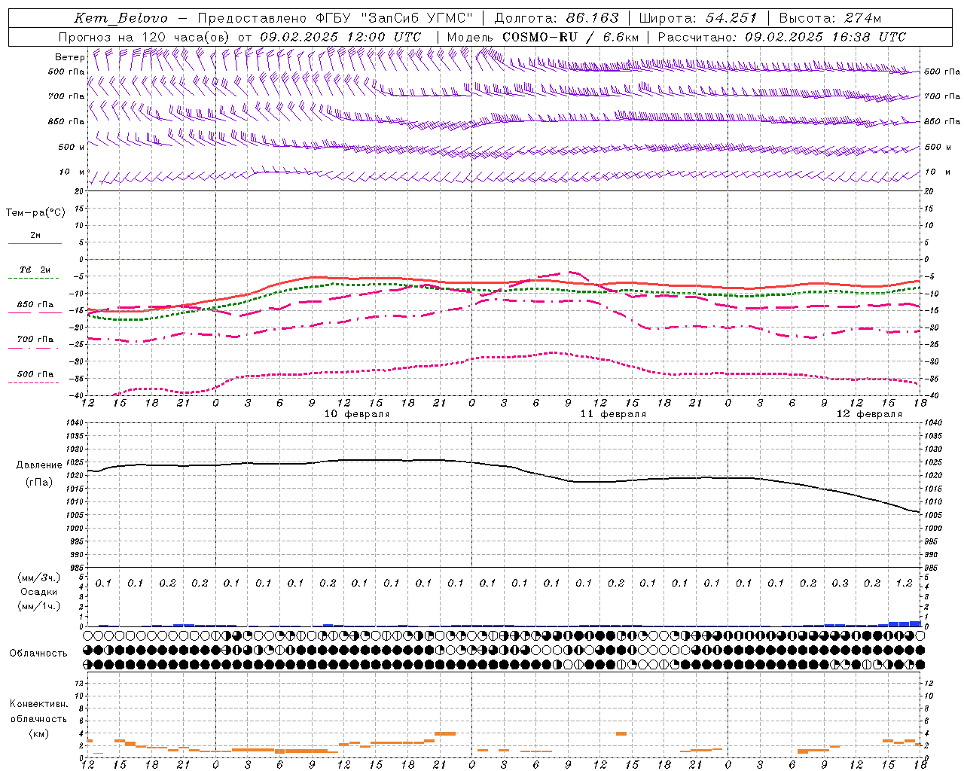Click the red solid line sample under '2м'

click(x=35, y=244)
